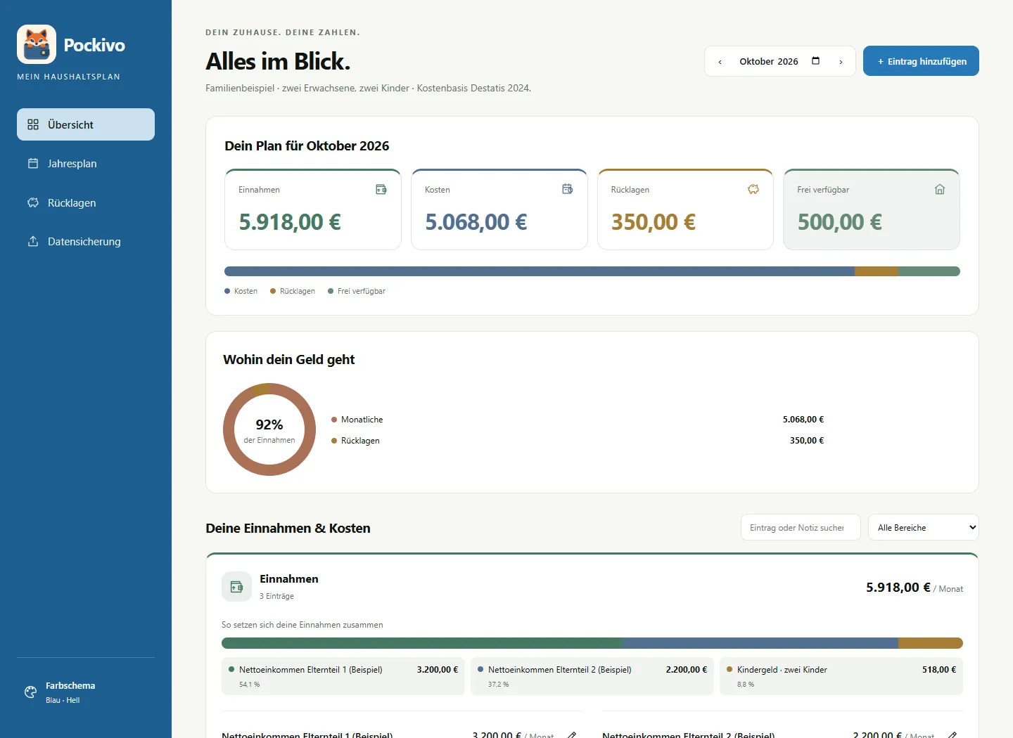Open the Übersicht page in the sidebar

point(86,124)
